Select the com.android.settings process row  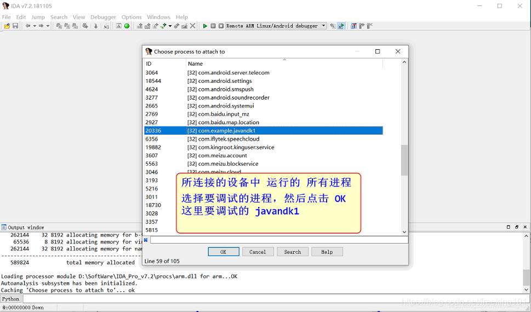click(x=264, y=81)
